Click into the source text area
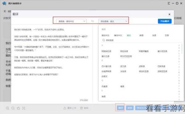Screen dimensions: 185x114 point(52,62)
